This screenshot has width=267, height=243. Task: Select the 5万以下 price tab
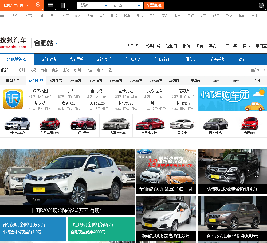click(x=56, y=81)
